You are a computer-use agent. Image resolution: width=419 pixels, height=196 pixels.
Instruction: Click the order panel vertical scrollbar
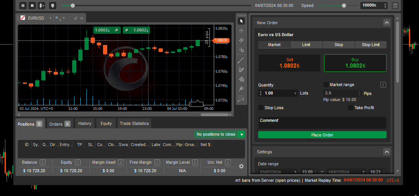coord(397,52)
